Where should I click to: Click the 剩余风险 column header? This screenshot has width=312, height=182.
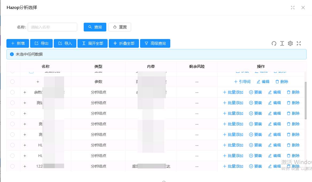pos(197,67)
